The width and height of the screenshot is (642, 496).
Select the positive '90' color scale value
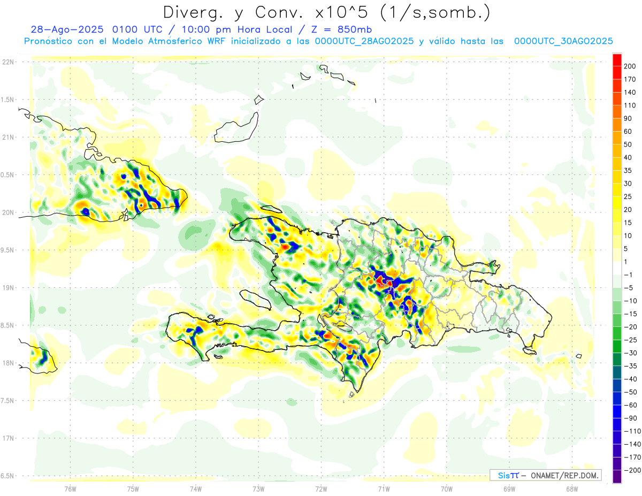[629, 119]
